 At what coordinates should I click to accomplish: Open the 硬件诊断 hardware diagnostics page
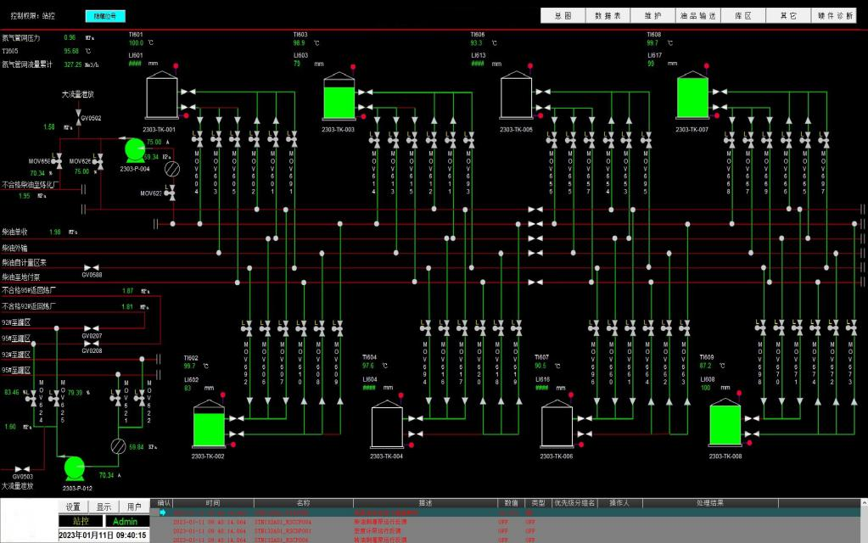coord(834,15)
